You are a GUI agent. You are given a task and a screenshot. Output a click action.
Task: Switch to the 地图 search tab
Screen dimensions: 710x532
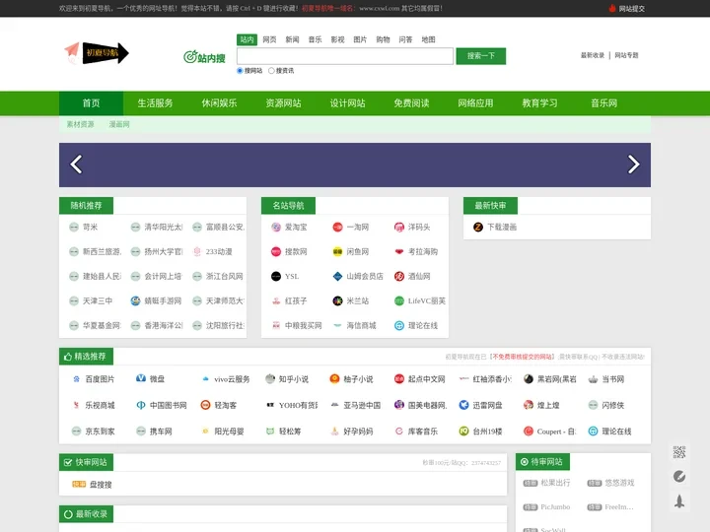[x=428, y=39]
